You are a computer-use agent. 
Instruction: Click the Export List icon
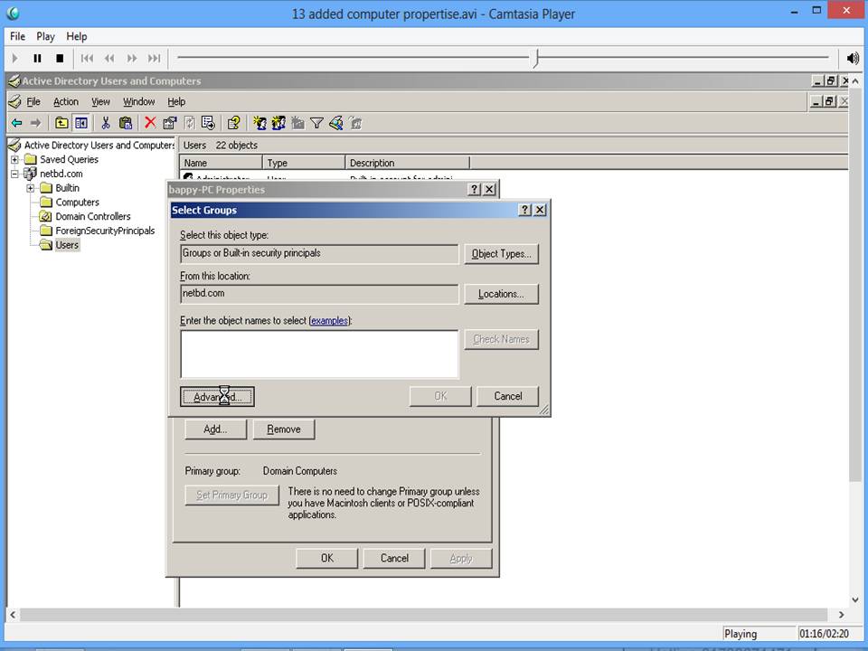208,123
